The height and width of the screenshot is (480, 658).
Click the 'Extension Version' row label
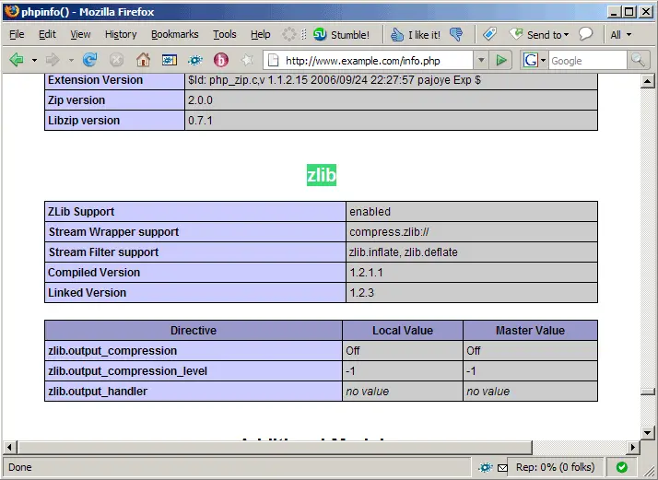(x=95, y=80)
